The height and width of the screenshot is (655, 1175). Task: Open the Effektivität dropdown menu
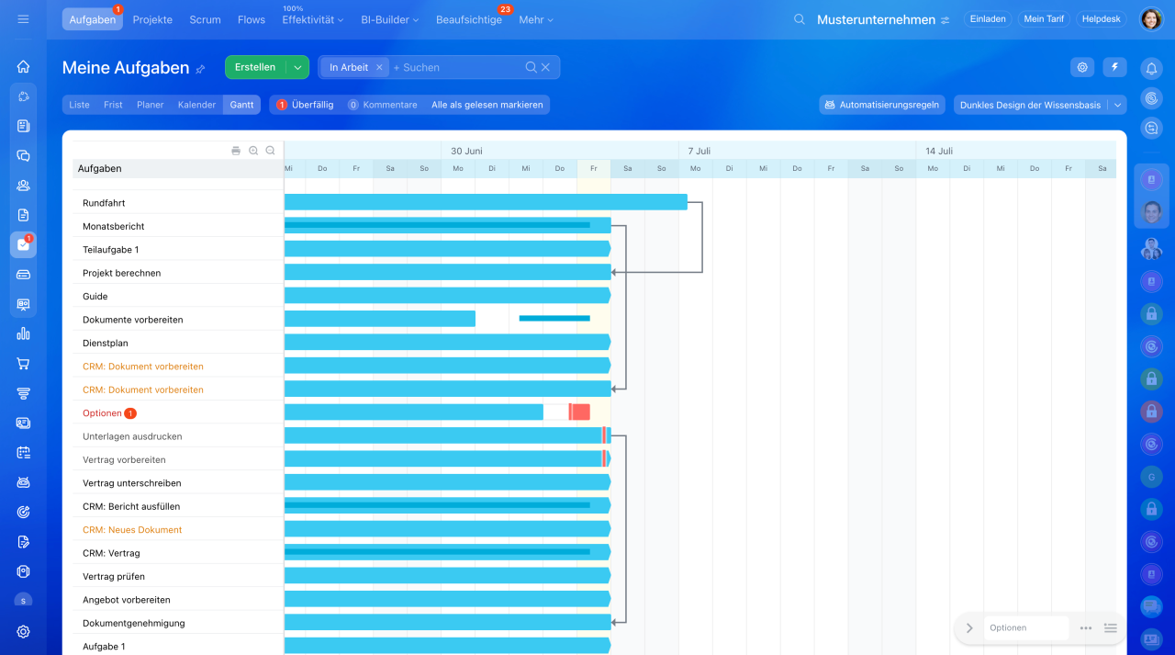[313, 19]
